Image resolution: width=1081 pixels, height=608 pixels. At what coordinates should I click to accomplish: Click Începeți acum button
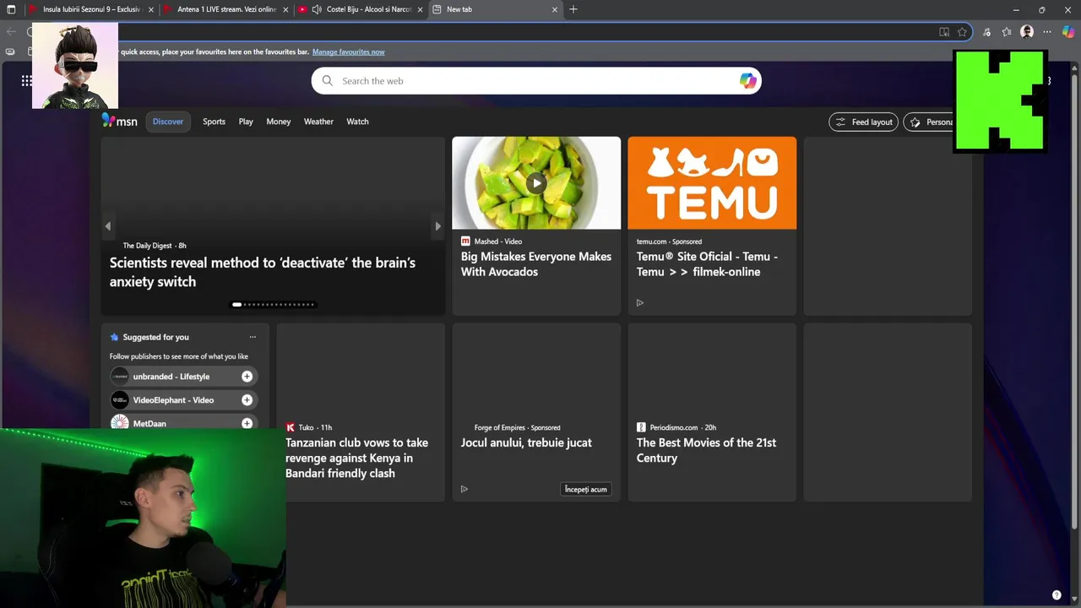tap(585, 489)
